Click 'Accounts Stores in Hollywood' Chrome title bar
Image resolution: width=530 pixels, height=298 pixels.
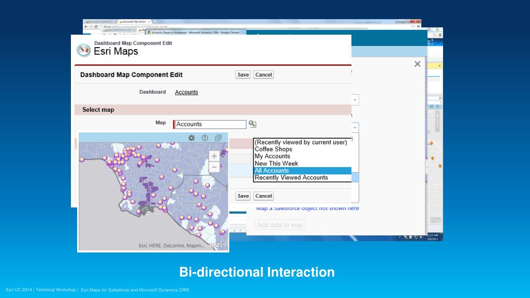tap(195, 33)
